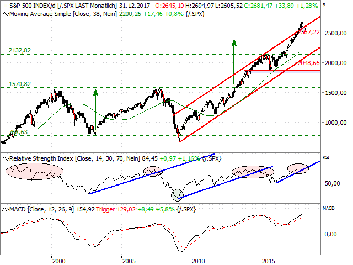
Task: Click the date 31.12.2017 in header
Action: 135,6
